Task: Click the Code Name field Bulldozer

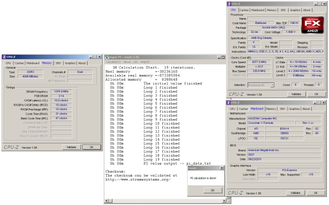Action: tap(261, 23)
